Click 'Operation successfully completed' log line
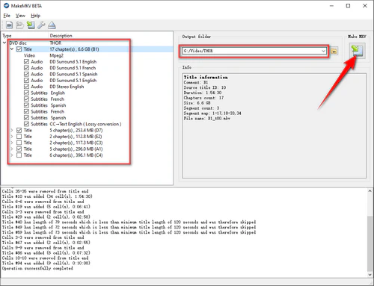374x286 pixels. [37, 268]
